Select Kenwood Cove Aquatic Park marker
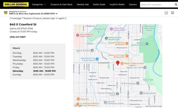 (106, 38)
